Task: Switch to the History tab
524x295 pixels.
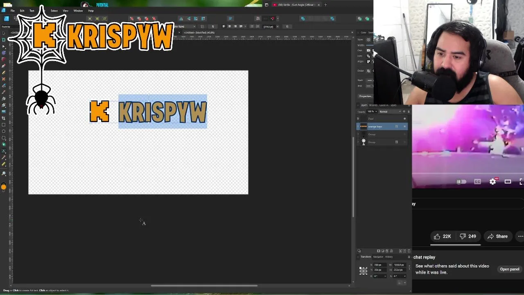Action: tap(389, 257)
